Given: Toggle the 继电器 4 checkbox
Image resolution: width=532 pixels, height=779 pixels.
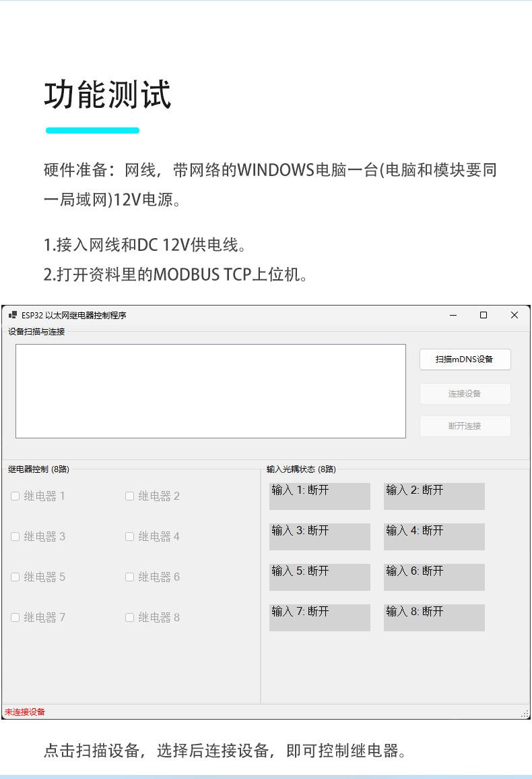Looking at the screenshot, I should [130, 537].
